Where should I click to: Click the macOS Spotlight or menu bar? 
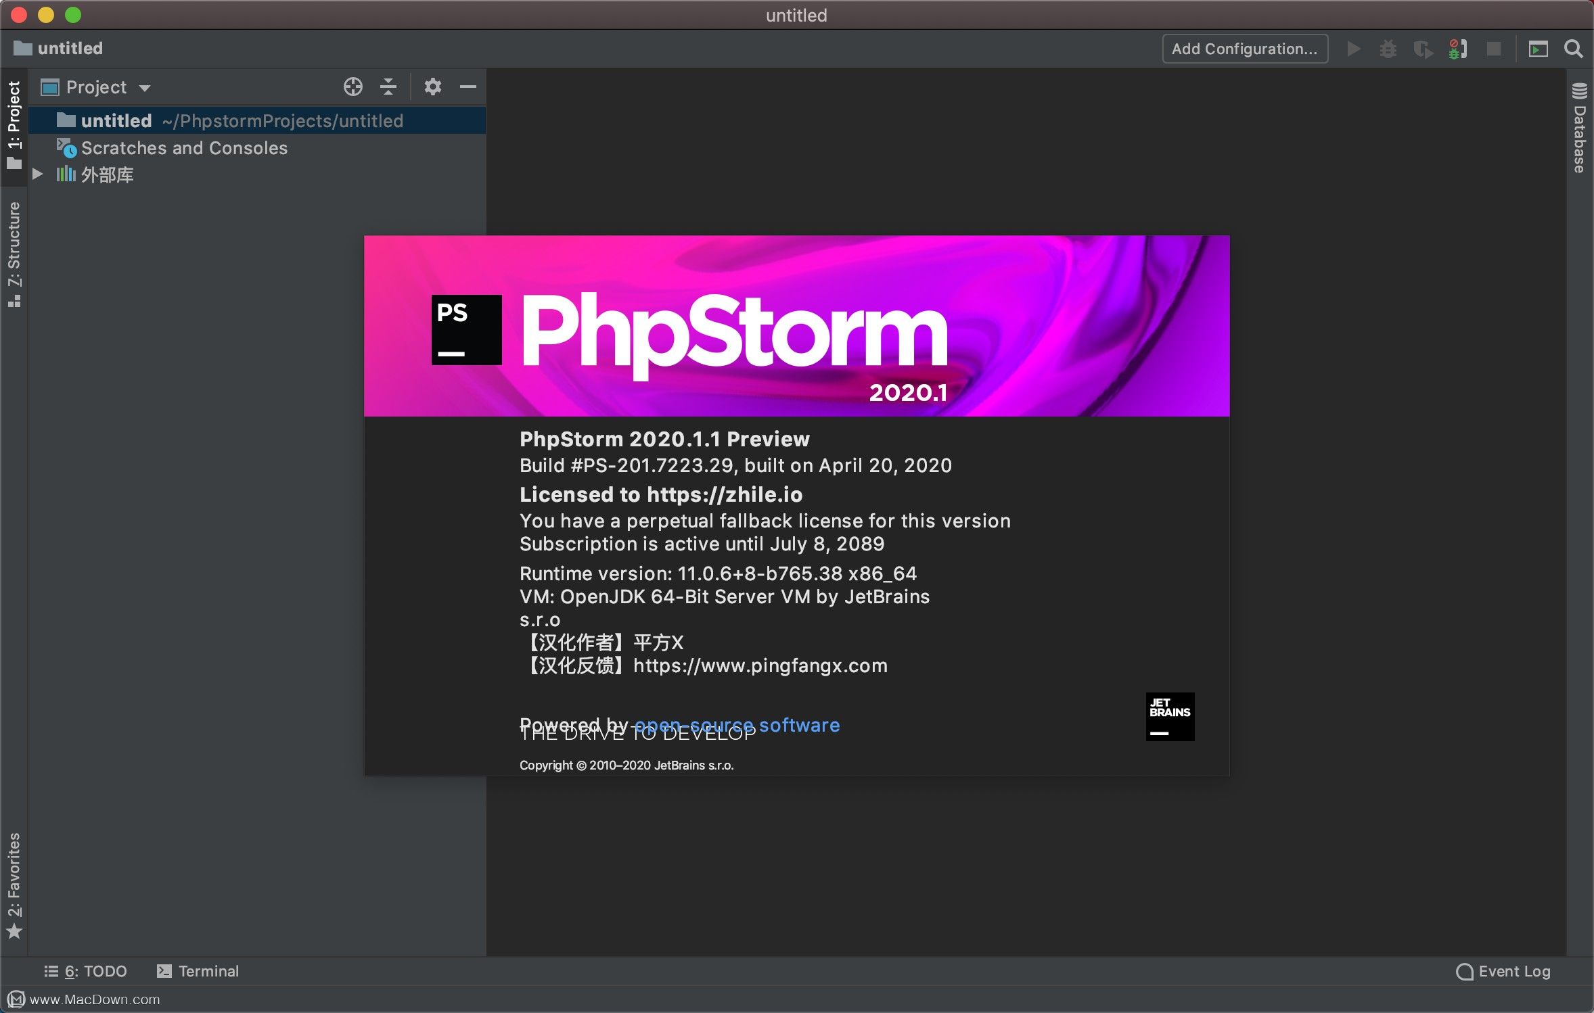click(x=1573, y=47)
